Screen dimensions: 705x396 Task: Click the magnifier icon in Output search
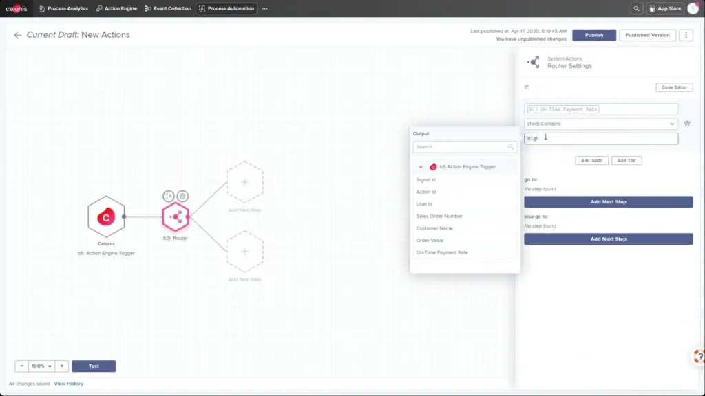(x=511, y=147)
